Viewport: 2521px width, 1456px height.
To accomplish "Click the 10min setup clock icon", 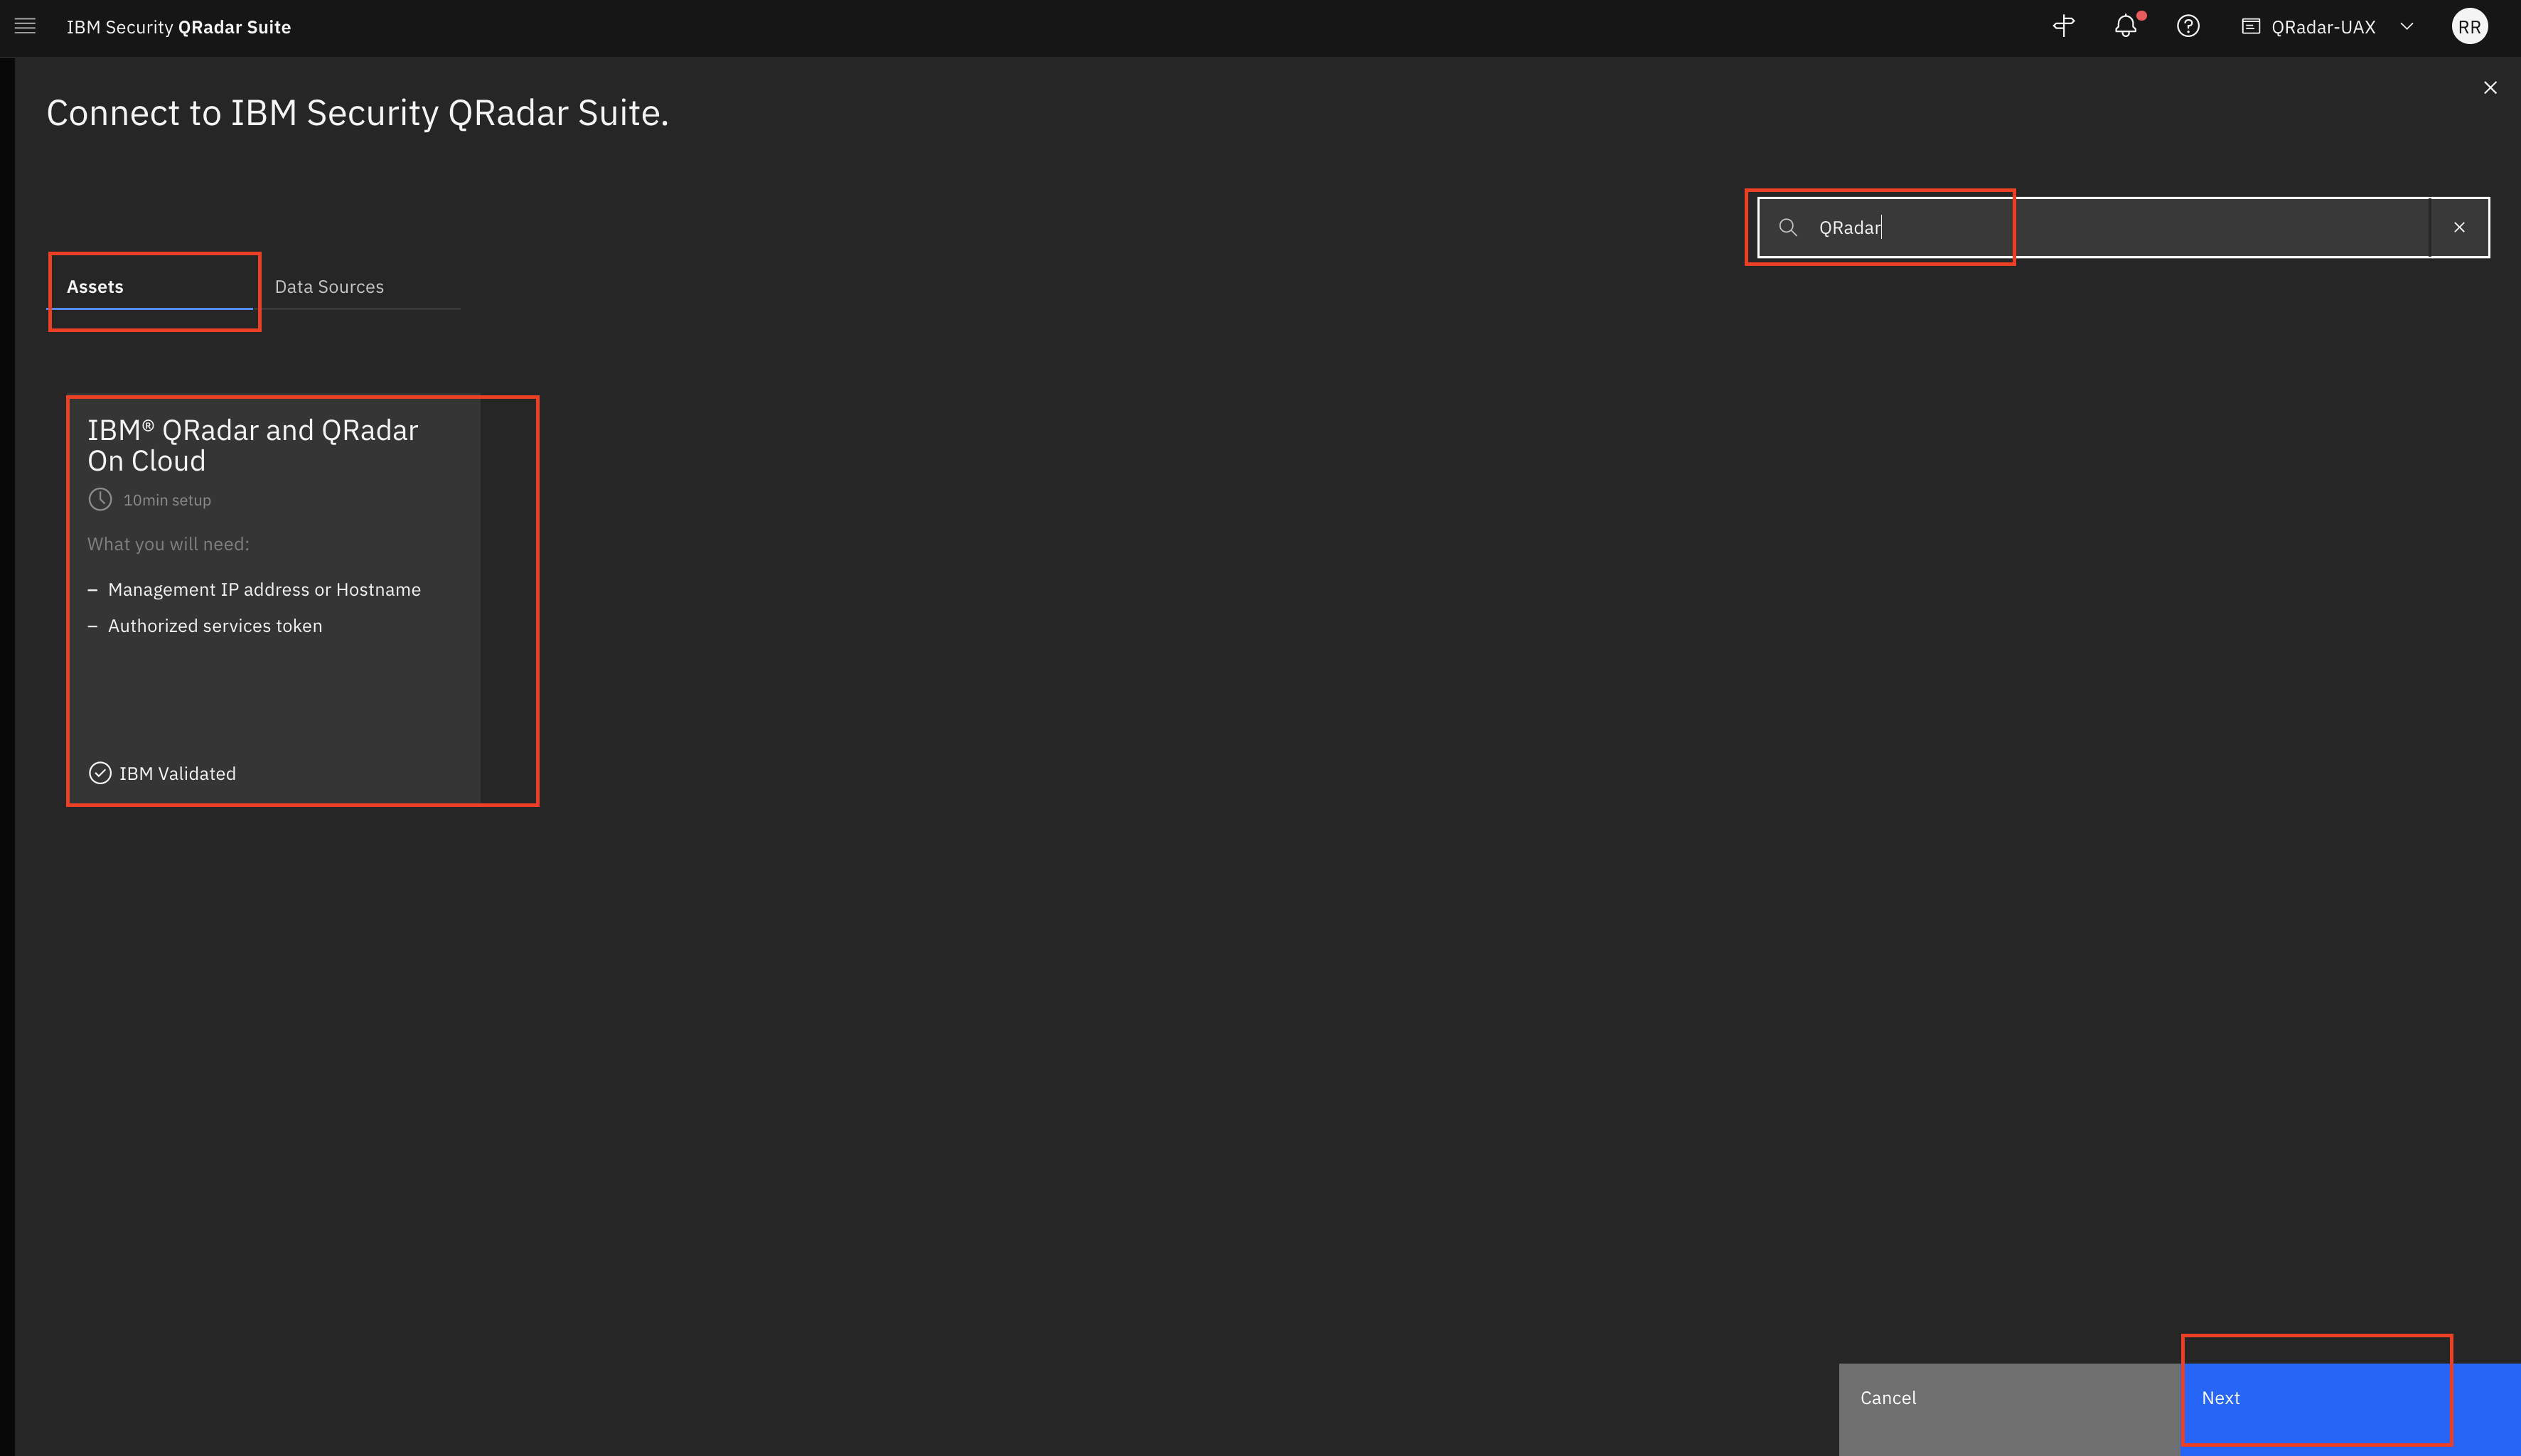I will [x=100, y=499].
